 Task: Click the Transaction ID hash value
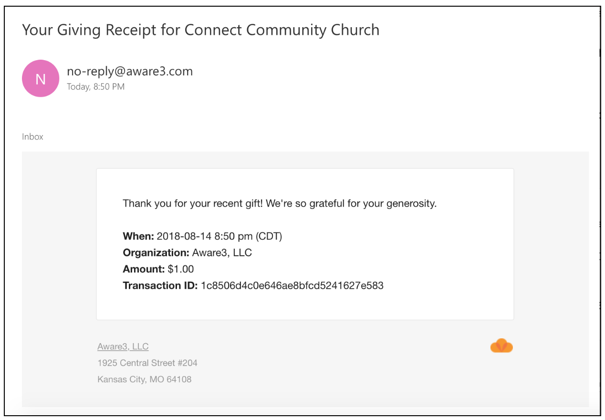click(x=292, y=286)
